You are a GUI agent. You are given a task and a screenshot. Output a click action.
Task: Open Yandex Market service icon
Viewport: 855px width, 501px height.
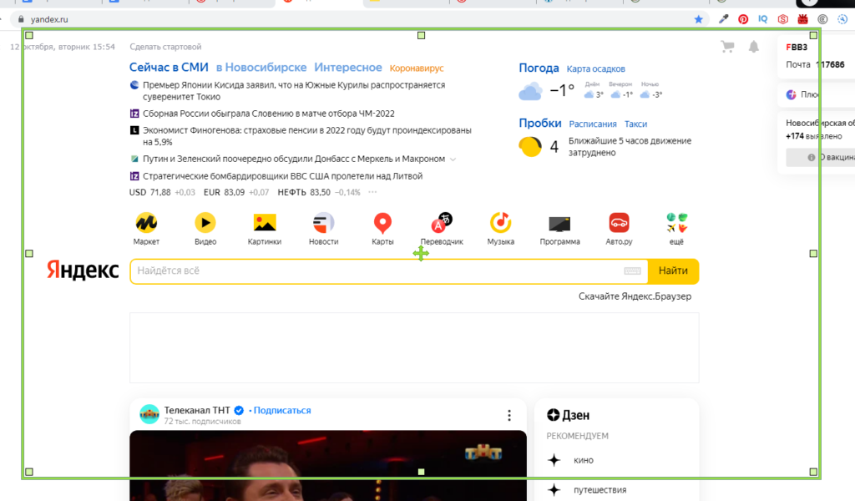[146, 222]
